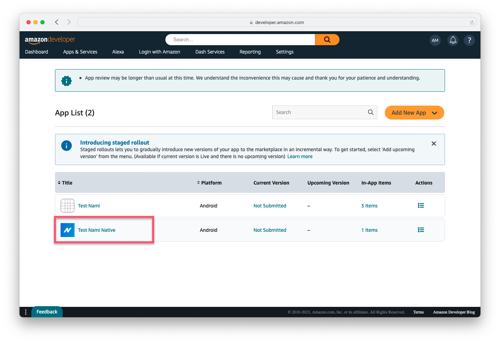500x343 pixels.
Task: Click the Feedback button
Action: point(47,312)
